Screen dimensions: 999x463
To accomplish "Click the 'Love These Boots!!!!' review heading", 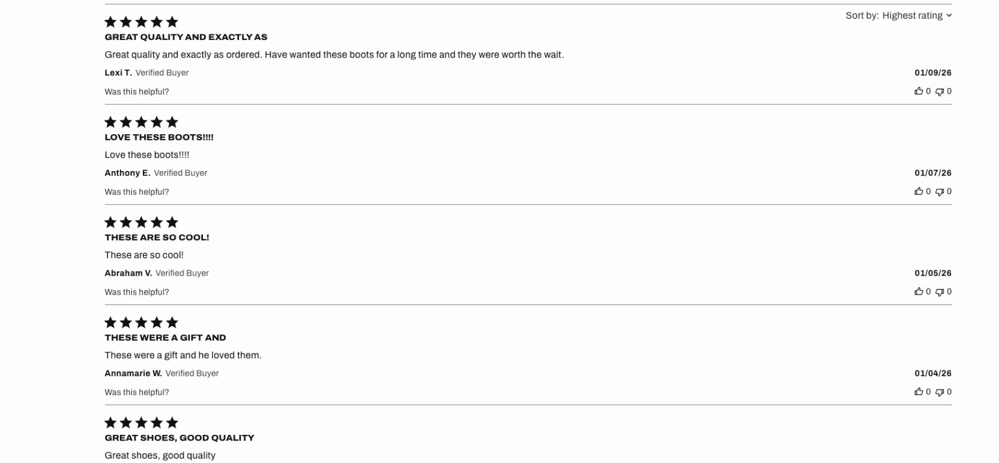I will point(159,137).
